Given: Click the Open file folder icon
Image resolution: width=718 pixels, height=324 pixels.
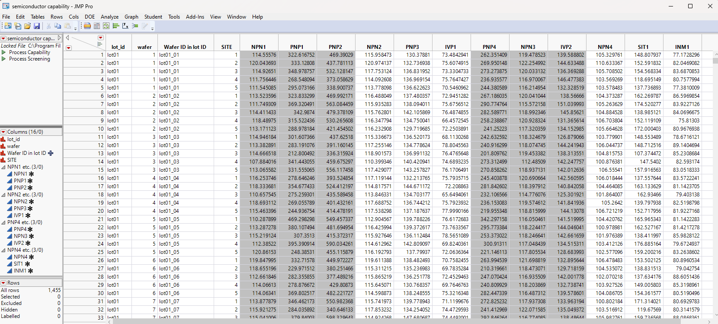Looking at the screenshot, I should [27, 26].
